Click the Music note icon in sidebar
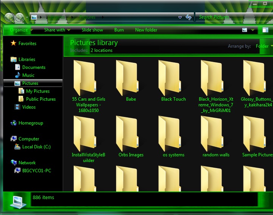Image resolution: width=273 pixels, height=215 pixels. [x=17, y=75]
